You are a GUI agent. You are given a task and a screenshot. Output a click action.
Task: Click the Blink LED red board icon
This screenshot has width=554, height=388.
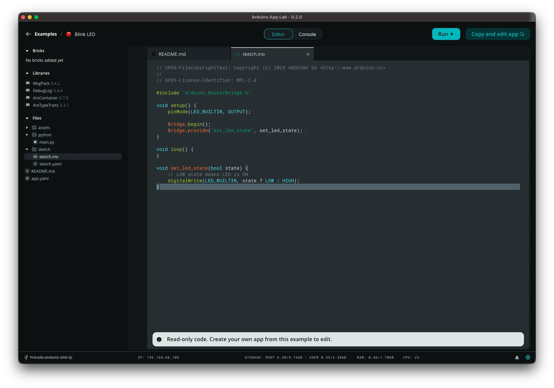pyautogui.click(x=69, y=34)
